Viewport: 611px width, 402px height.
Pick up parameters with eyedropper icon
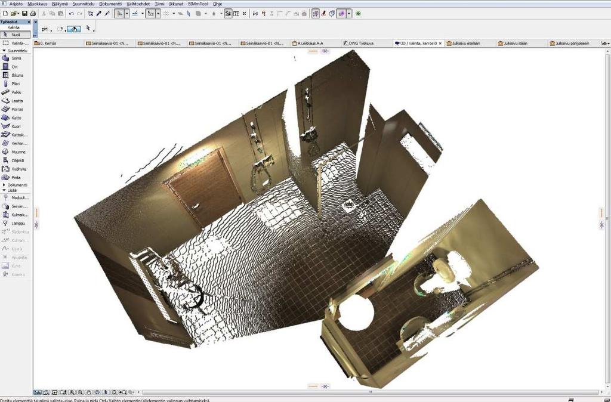pyautogui.click(x=99, y=14)
